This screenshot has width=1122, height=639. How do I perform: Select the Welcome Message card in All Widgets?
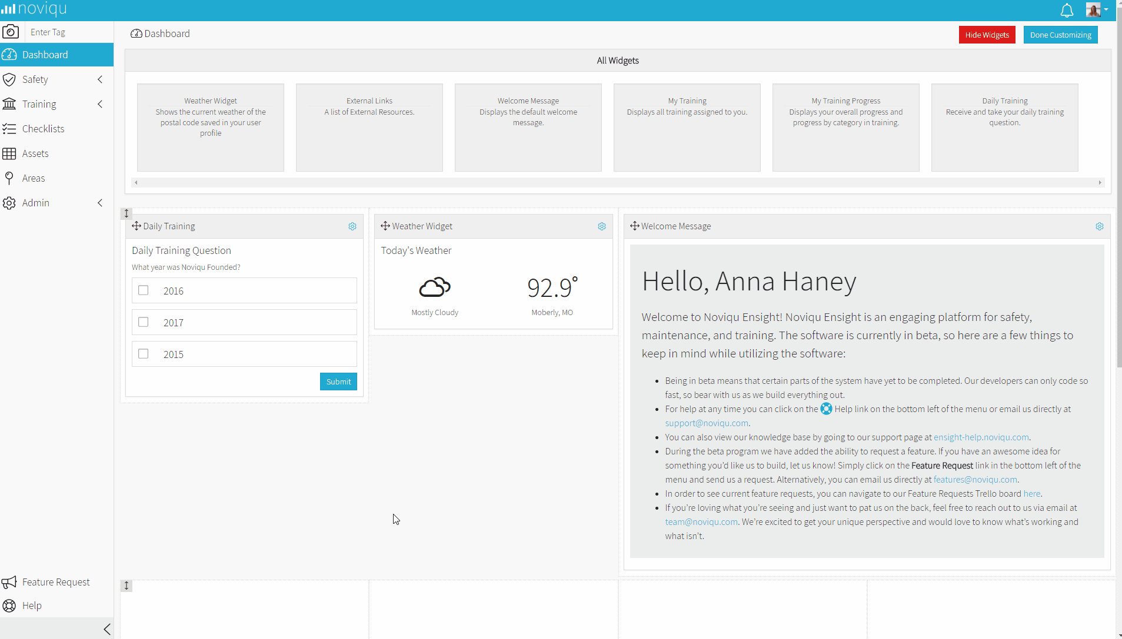(528, 128)
